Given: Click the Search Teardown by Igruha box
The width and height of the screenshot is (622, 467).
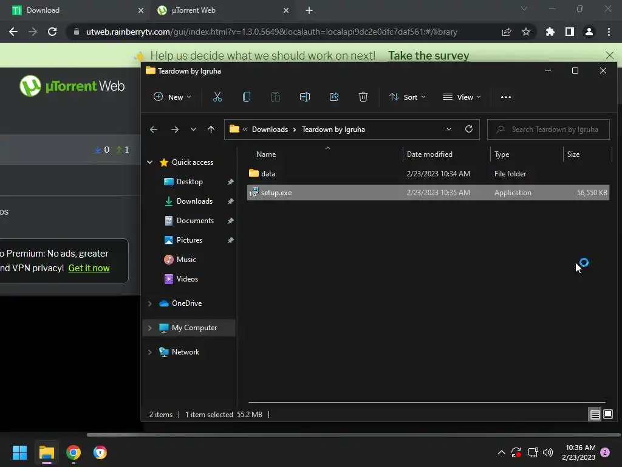Looking at the screenshot, I should point(549,130).
